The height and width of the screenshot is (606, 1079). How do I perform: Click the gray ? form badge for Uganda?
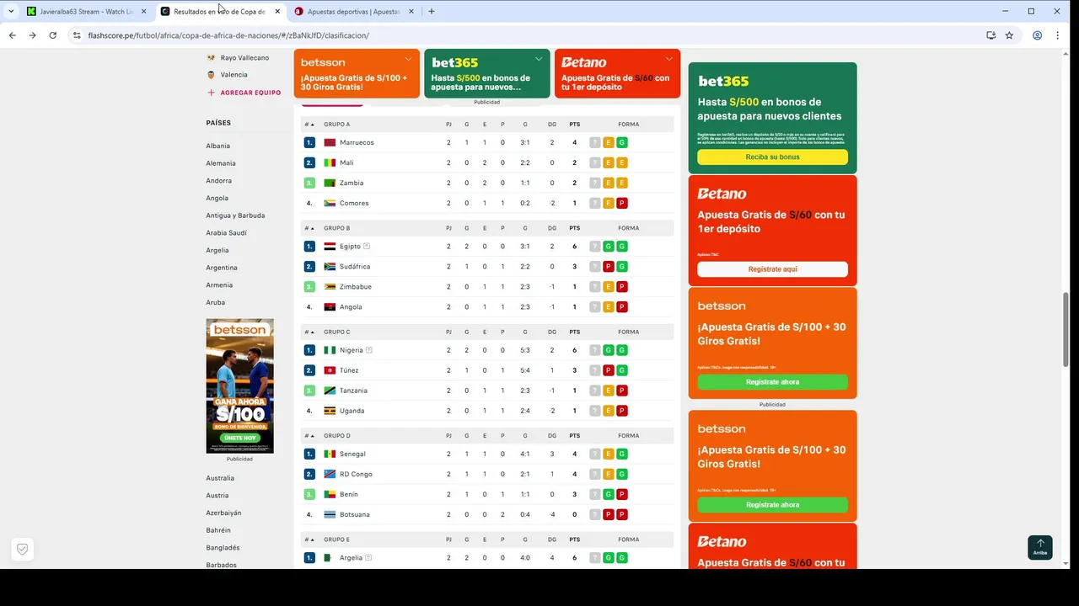tap(595, 411)
